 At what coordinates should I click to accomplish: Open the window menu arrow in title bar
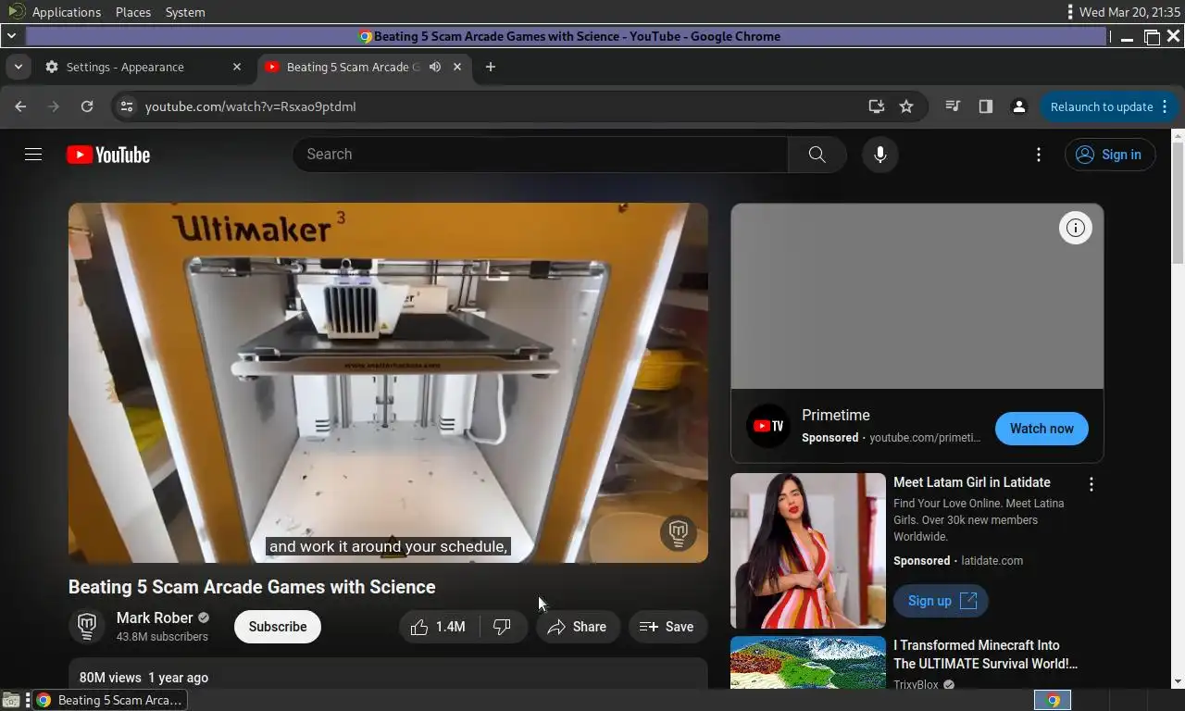coord(11,36)
